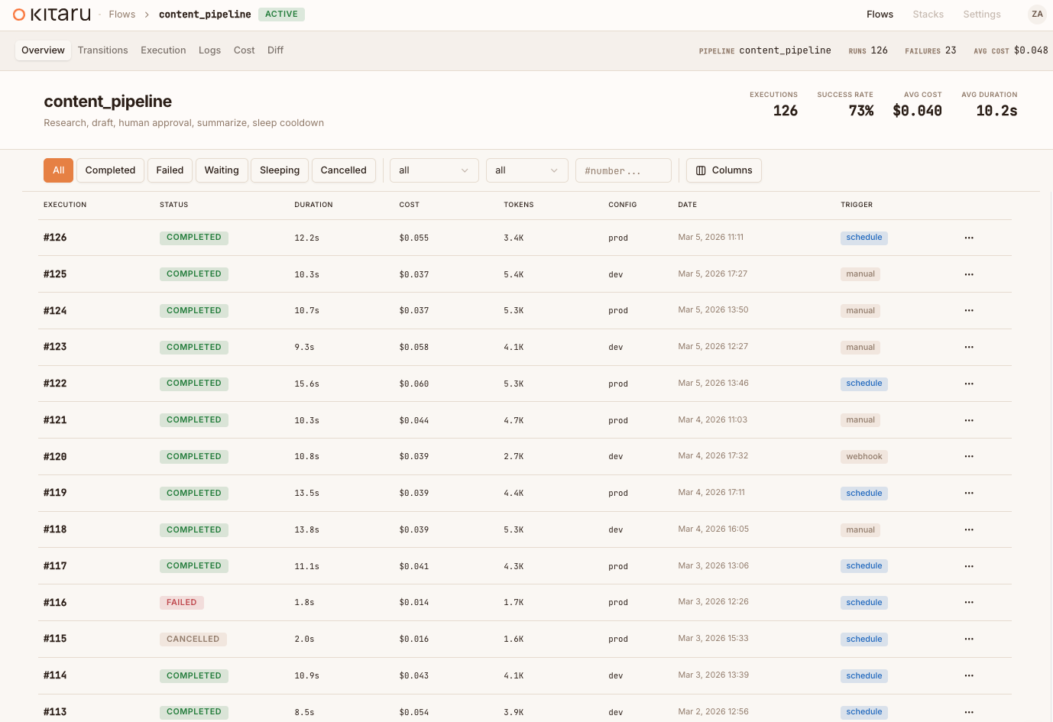Image resolution: width=1053 pixels, height=722 pixels.
Task: Open the actions menu for failed run #116
Action: coord(968,602)
